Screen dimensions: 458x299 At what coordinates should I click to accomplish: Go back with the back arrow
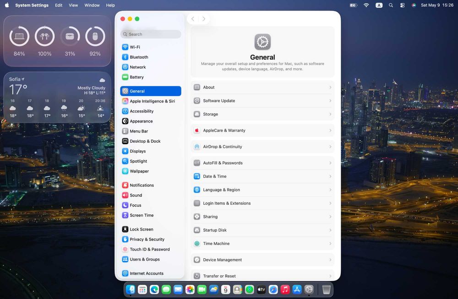(x=193, y=19)
